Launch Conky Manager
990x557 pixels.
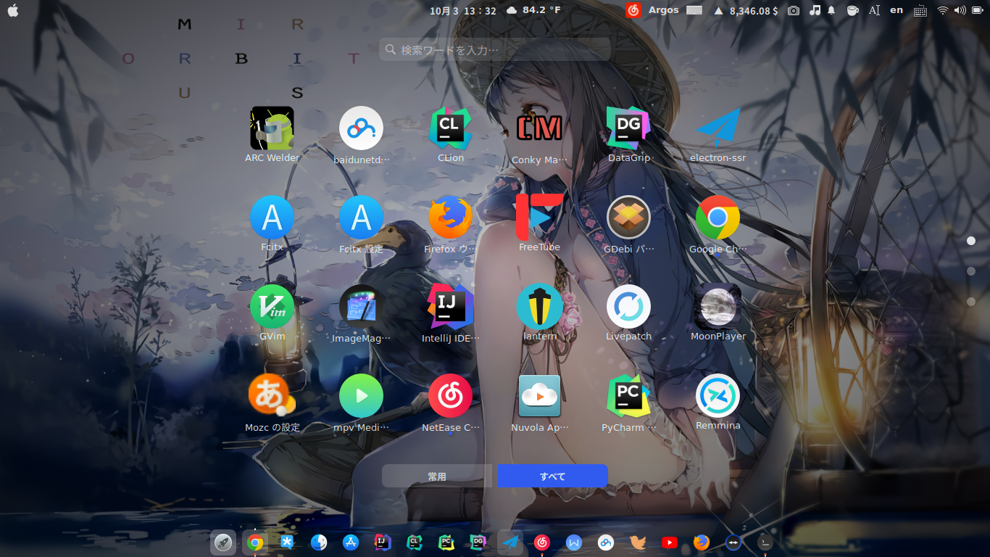pyautogui.click(x=539, y=128)
